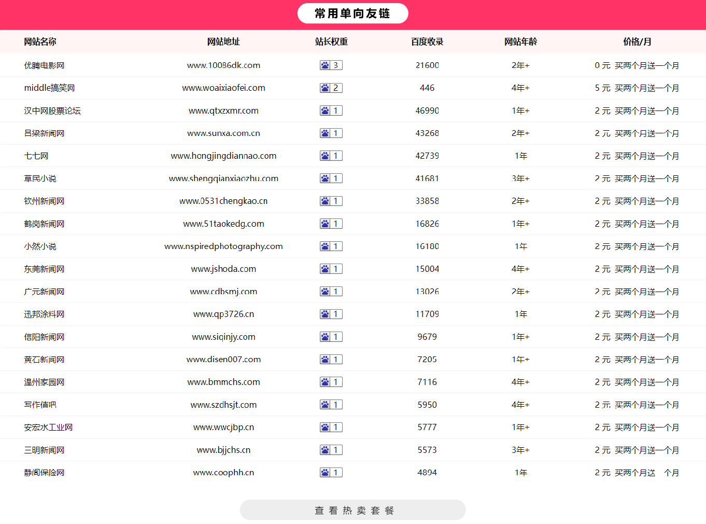Open www.qtxzxmr.com link
Viewport: 706px width, 524px height.
click(x=223, y=111)
